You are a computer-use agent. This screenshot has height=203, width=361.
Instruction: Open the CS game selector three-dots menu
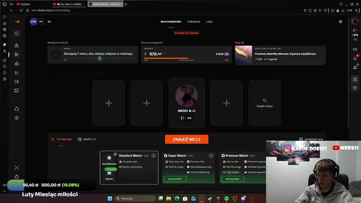[x=41, y=21]
